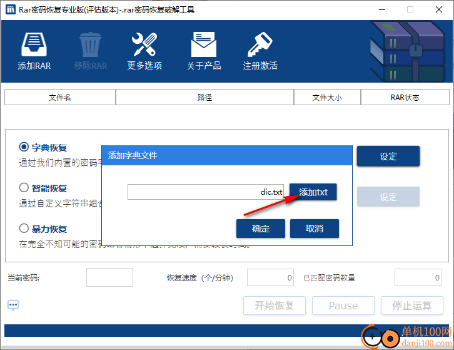
Task: Confirm dialog with 确定 button
Action: [x=261, y=229]
